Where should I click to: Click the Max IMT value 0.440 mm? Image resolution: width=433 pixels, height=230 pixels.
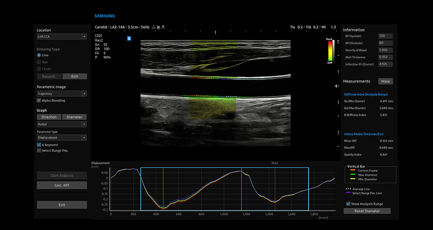pos(387,148)
